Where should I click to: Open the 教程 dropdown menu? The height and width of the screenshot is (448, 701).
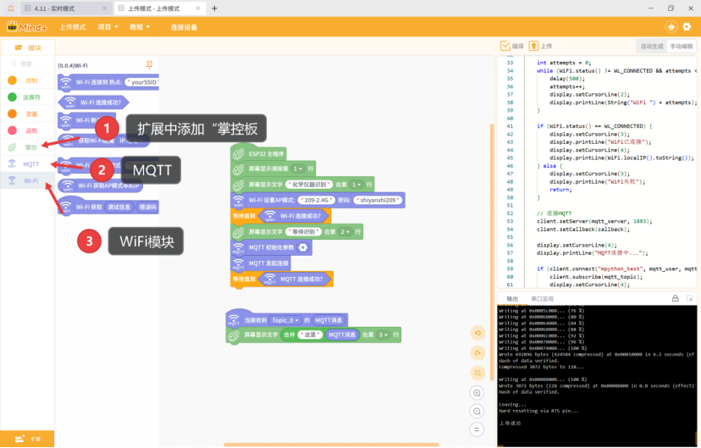tap(140, 27)
